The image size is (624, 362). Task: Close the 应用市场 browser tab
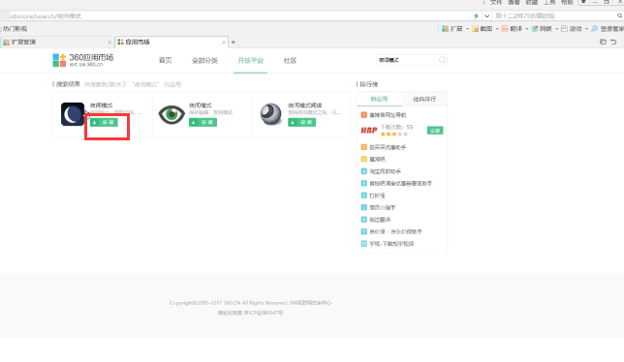click(x=224, y=43)
